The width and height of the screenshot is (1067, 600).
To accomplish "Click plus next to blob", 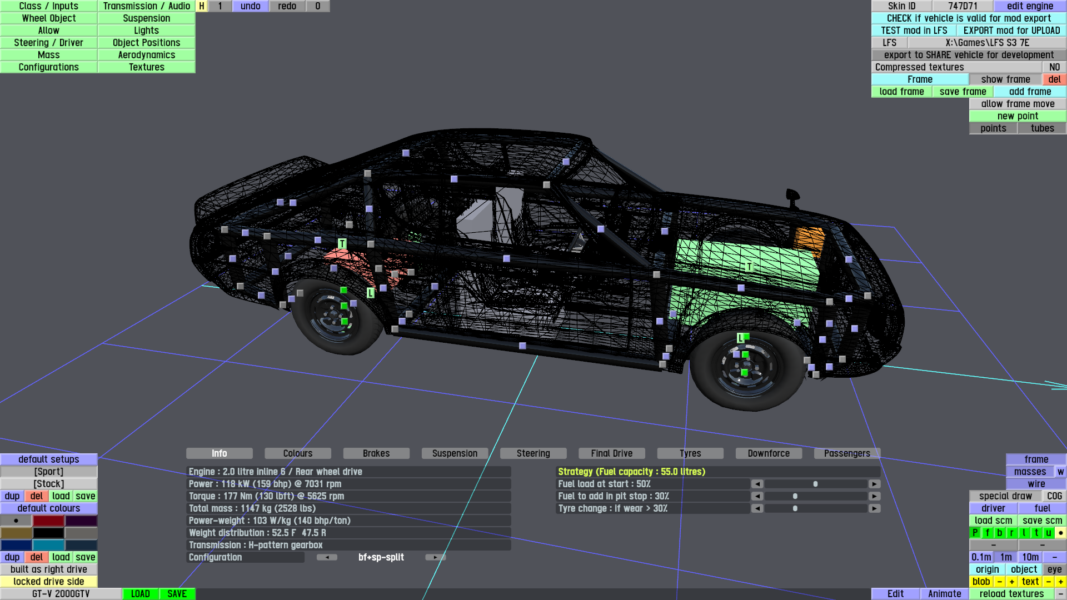I will coord(1011,582).
